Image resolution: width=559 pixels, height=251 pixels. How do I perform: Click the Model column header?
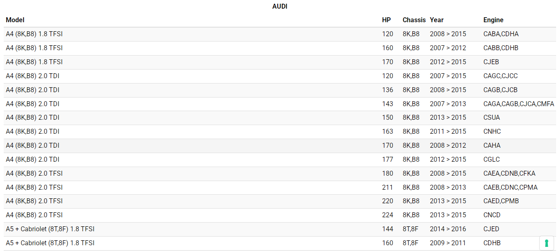click(x=15, y=20)
